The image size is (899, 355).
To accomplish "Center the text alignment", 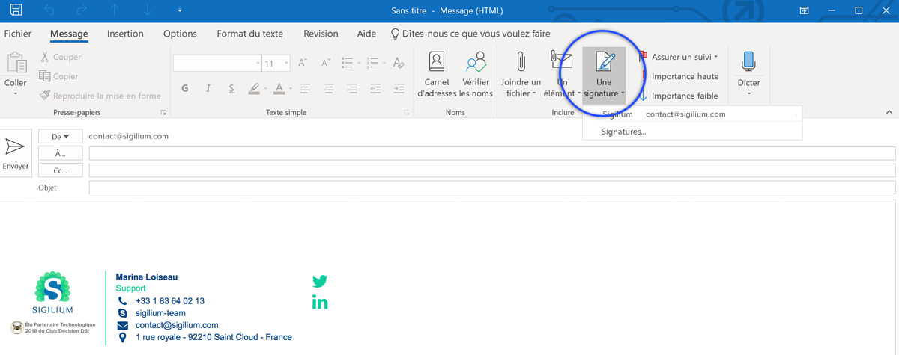I will coord(328,88).
